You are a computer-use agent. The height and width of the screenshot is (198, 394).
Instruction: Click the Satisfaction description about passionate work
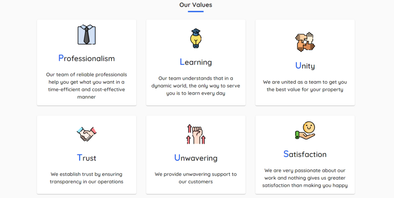[x=305, y=178]
